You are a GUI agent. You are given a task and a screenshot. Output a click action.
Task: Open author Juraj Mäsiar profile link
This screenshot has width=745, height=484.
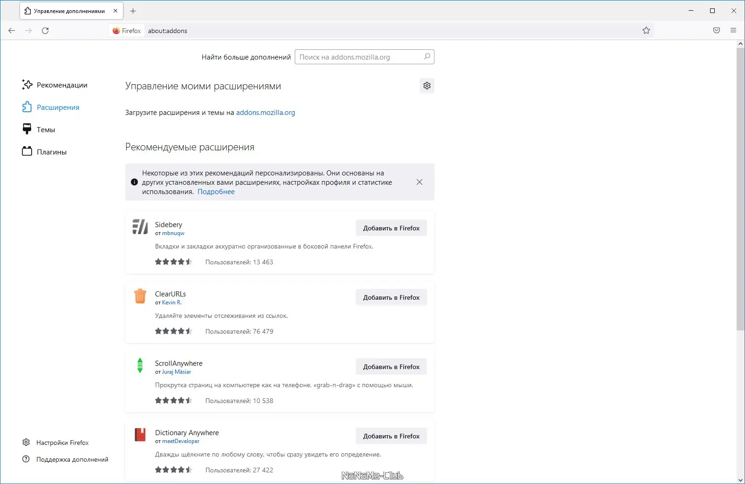click(x=176, y=372)
